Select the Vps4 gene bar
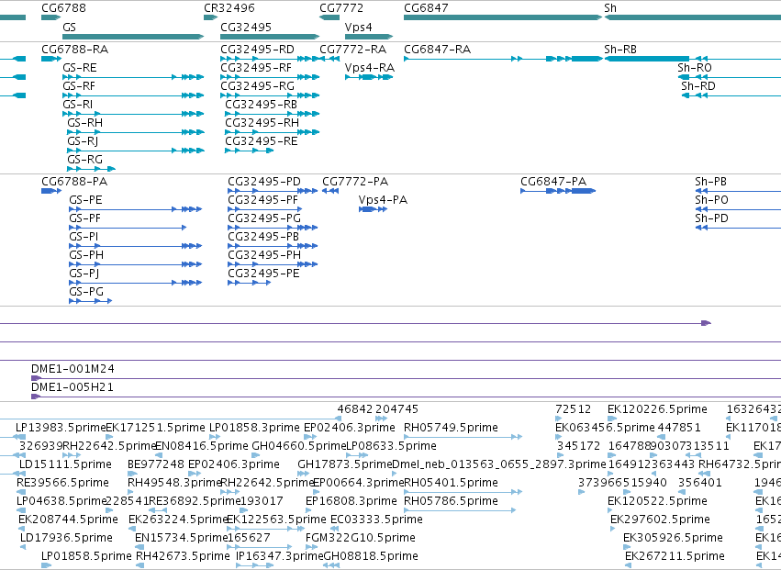Viewport: 781px width, 570px height. 369,37
